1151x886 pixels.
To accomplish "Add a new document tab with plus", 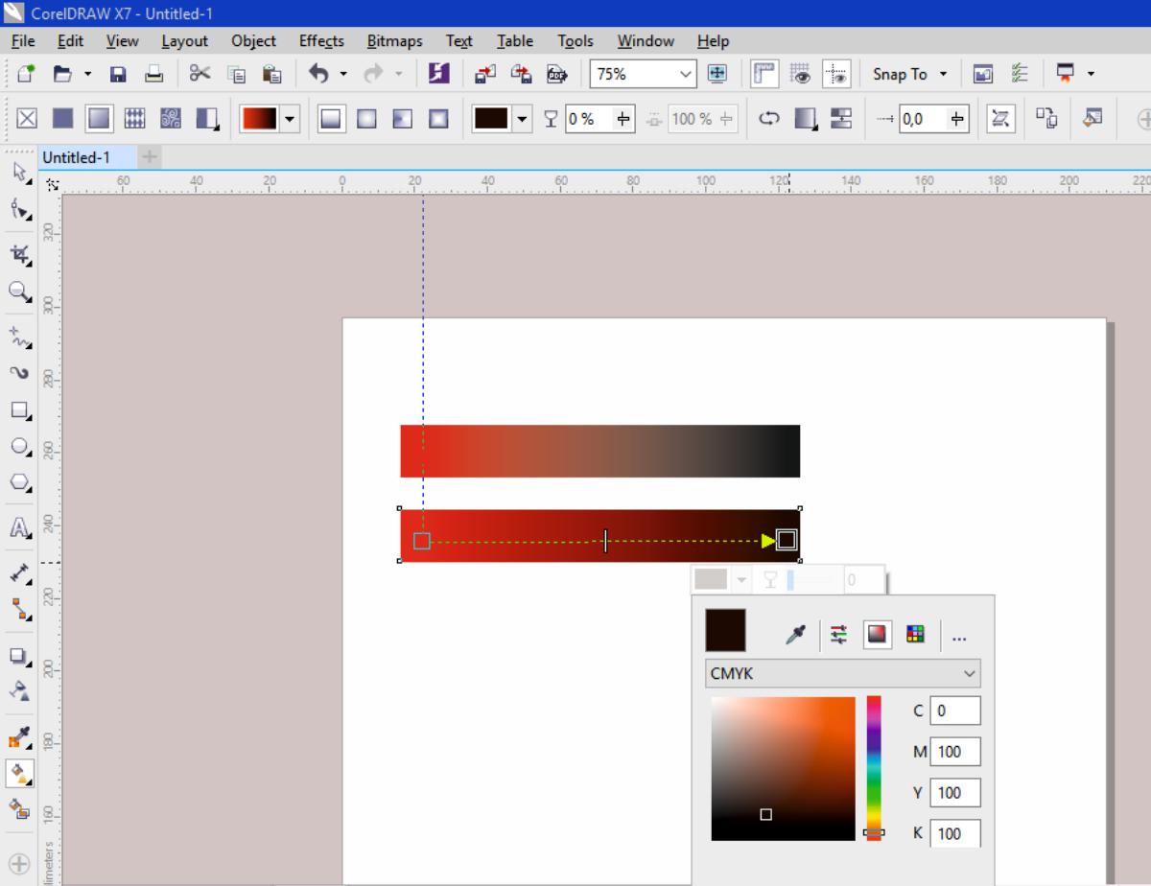I will 151,156.
